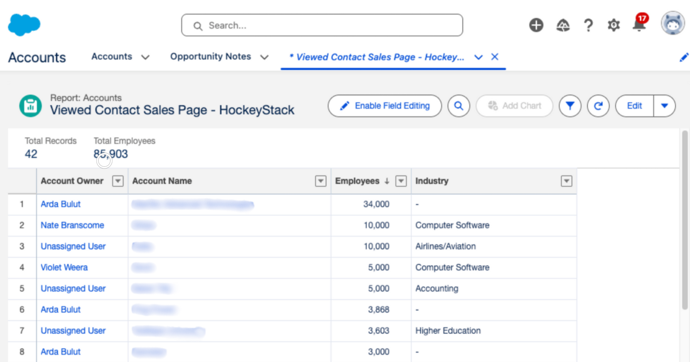
Task: Click the report vertical scrollbar
Action: (x=685, y=220)
